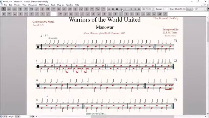Screen dimensions: 209x118
Task: Select the Staff tool (treble clef)
Action: [x=9, y=9]
